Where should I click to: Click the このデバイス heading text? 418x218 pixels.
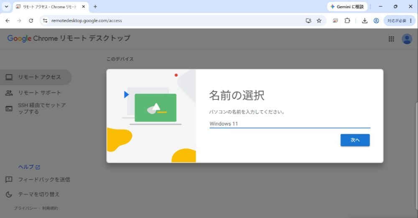coord(120,59)
